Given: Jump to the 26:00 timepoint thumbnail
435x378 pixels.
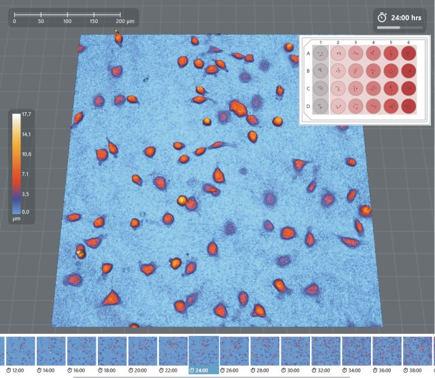Looking at the screenshot, I should tap(234, 351).
